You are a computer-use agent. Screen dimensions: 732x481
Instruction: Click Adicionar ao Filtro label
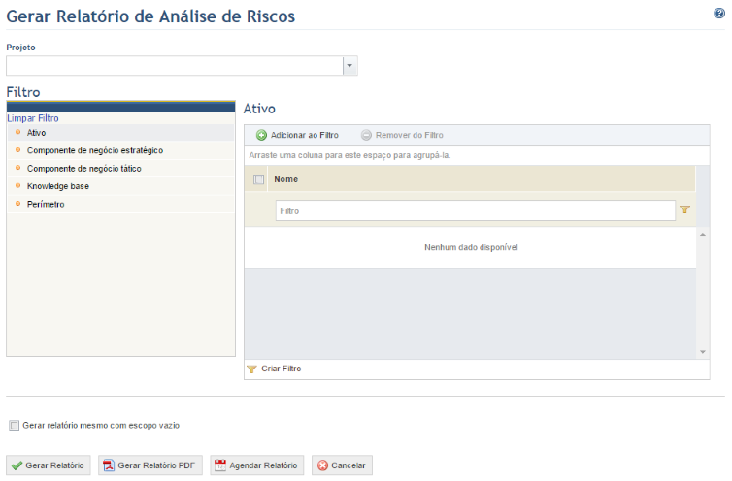tap(305, 136)
